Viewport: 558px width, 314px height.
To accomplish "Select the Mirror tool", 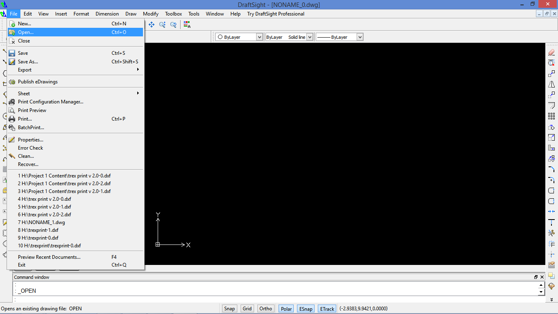I will 551,84.
